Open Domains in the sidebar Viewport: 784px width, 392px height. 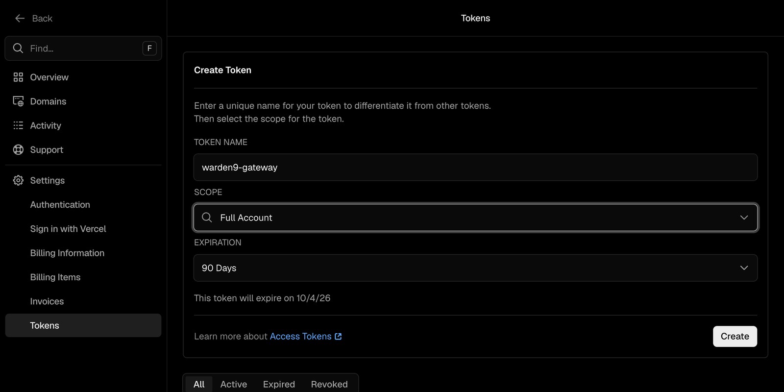[x=83, y=101]
